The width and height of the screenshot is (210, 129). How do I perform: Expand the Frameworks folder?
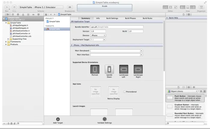pyautogui.click(x=6, y=42)
